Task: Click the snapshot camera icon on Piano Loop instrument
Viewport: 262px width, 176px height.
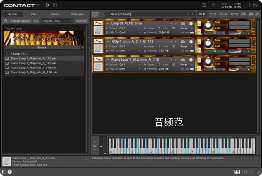Action: pos(183,60)
